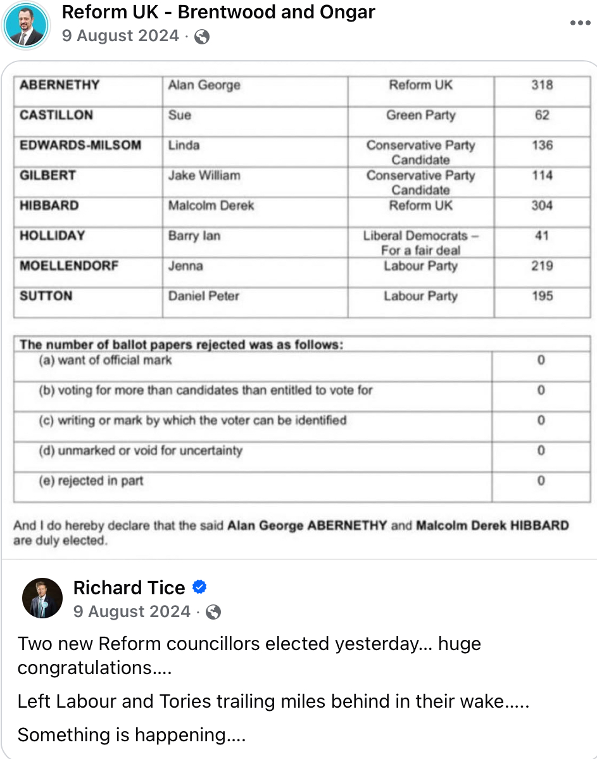Screen dimensions: 597x759
Task: Click Reform UK Brentwood and Ongar profile picture
Action: 26,26
